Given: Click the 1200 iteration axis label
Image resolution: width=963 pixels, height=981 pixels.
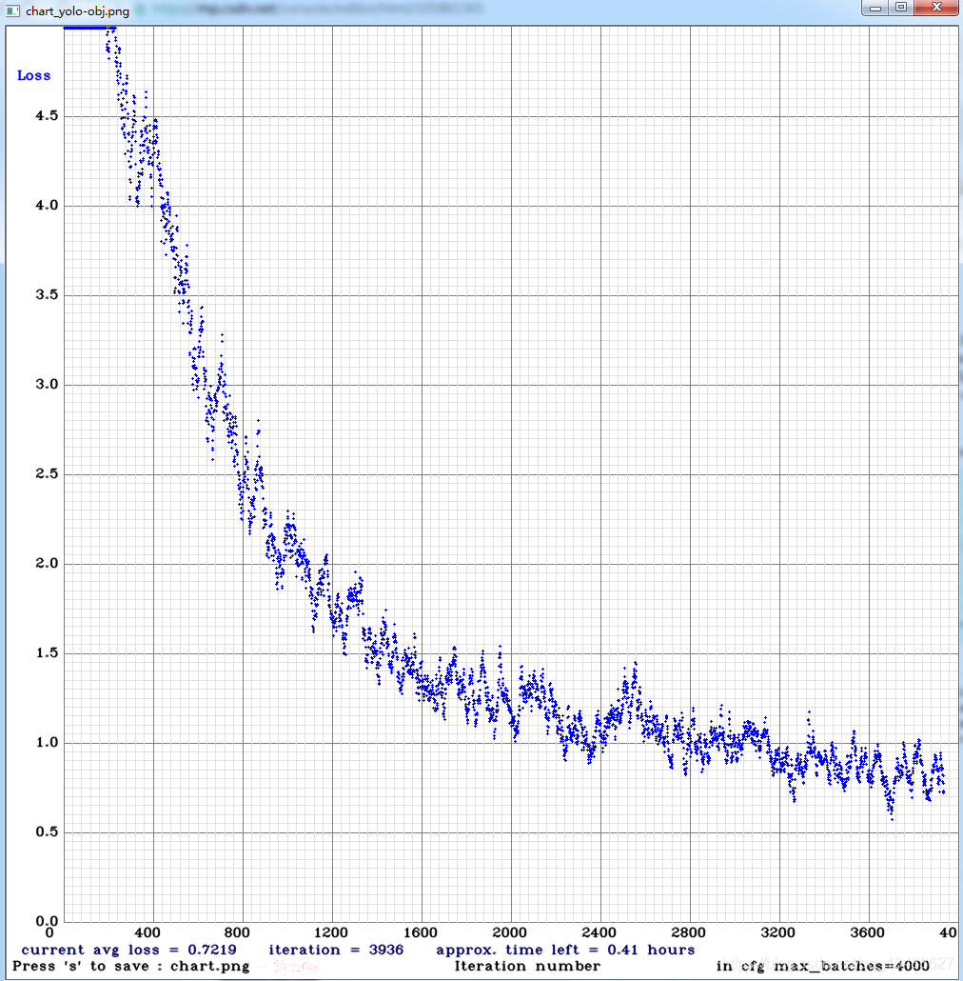Looking at the screenshot, I should tap(330, 932).
